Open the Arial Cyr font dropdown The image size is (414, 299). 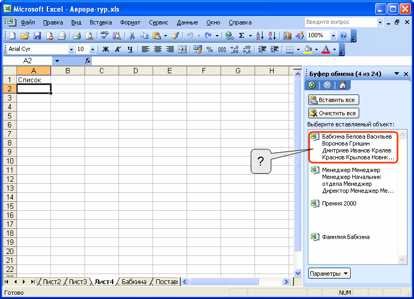tap(72, 49)
